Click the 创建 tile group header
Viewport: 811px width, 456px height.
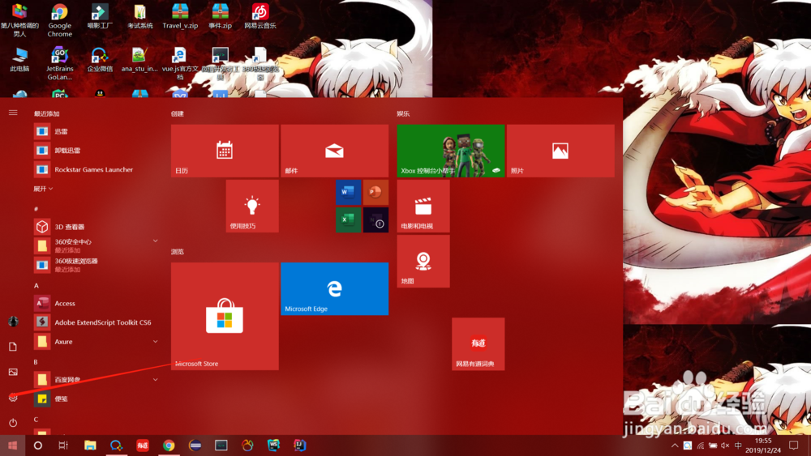coord(178,113)
